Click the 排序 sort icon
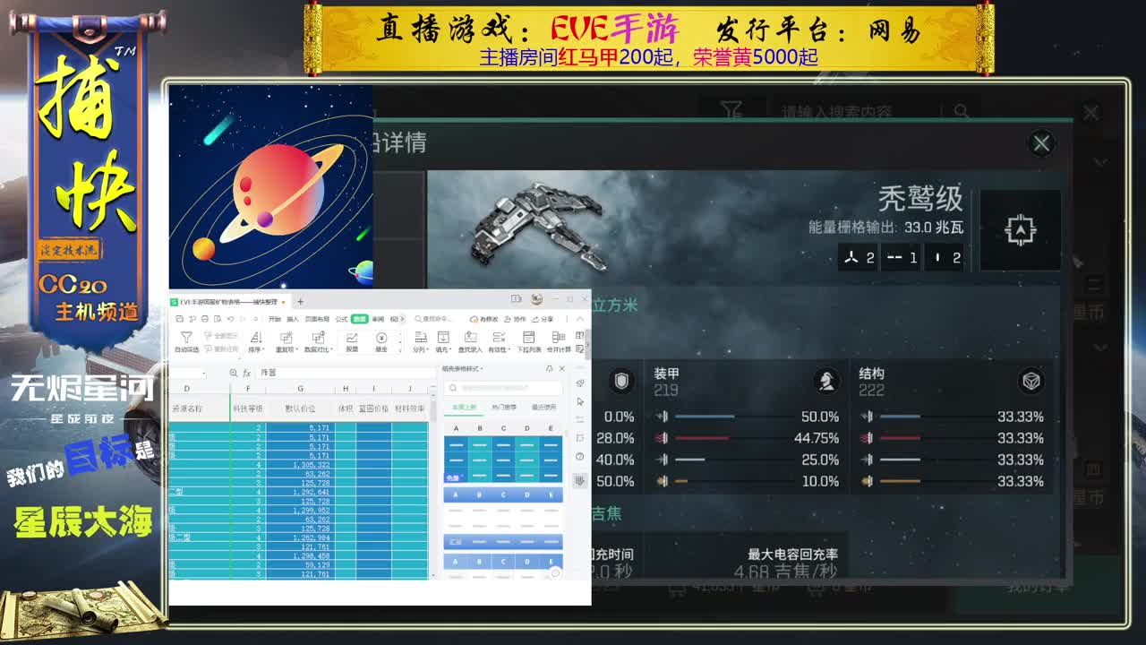Image resolution: width=1146 pixels, height=645 pixels. click(255, 339)
